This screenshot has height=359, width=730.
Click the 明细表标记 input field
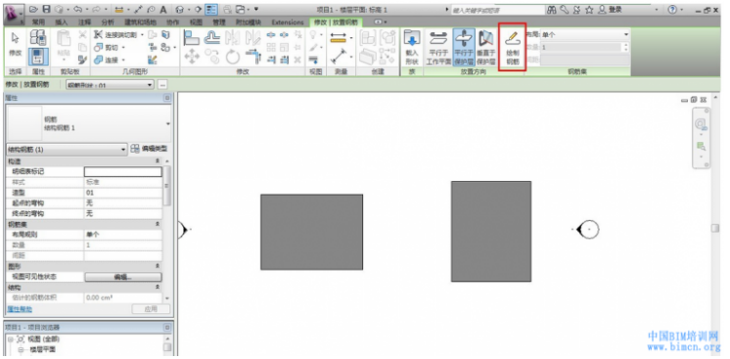tap(123, 172)
